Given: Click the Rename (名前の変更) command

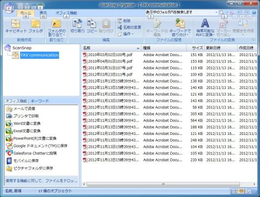Looking at the screenshot, I should click(129, 28).
